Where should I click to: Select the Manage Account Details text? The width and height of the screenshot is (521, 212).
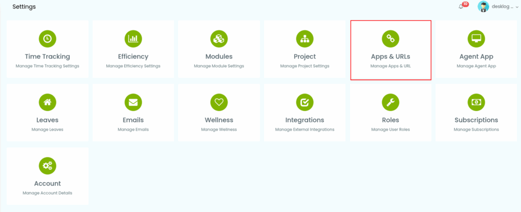pos(47,193)
